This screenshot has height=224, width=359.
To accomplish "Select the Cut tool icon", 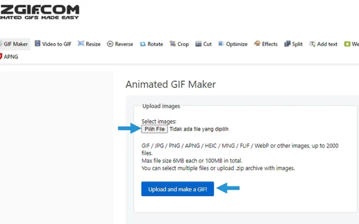I will (x=198, y=44).
